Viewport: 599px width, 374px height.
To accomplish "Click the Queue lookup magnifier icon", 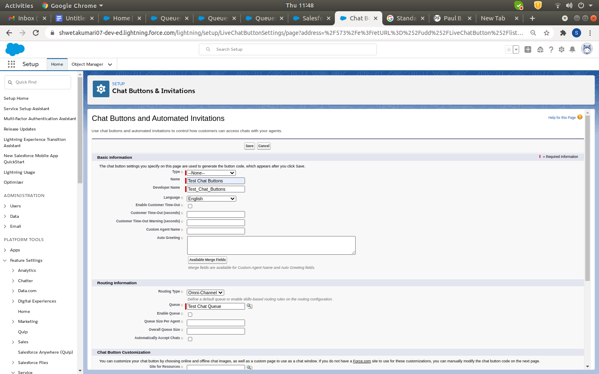I will pyautogui.click(x=250, y=306).
